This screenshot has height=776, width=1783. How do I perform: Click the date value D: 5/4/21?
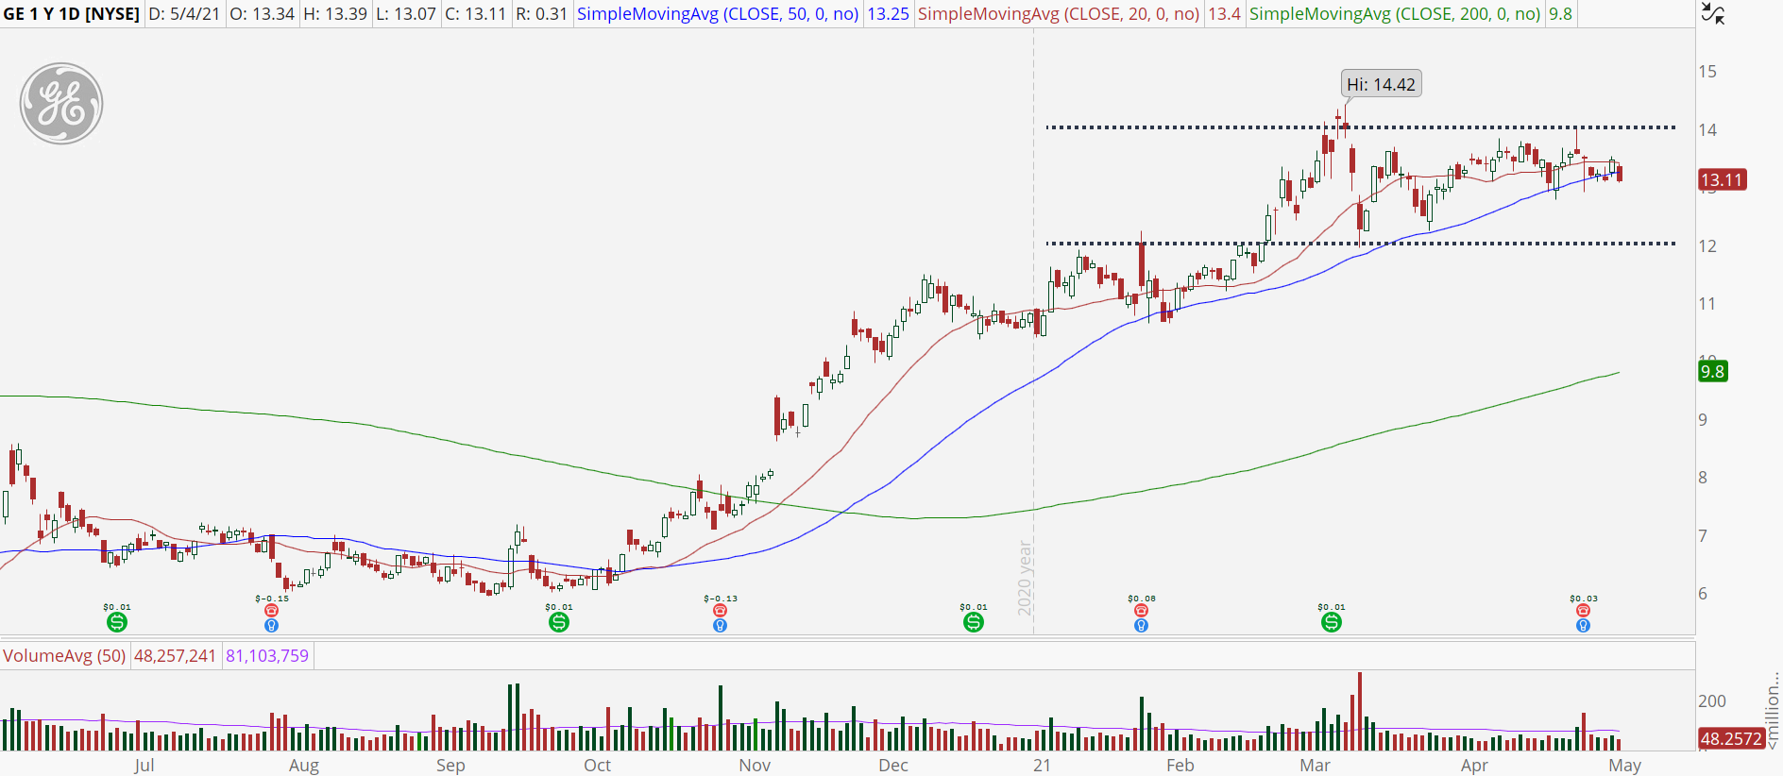click(185, 14)
